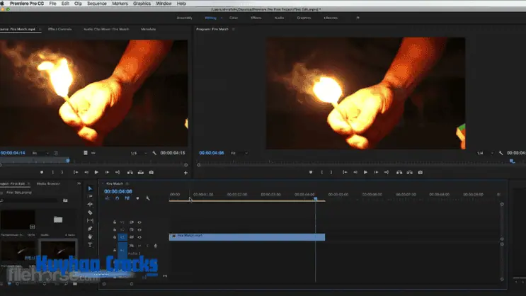Open the Sequence menu
This screenshot has width=526, height=296.
pyautogui.click(x=96, y=4)
